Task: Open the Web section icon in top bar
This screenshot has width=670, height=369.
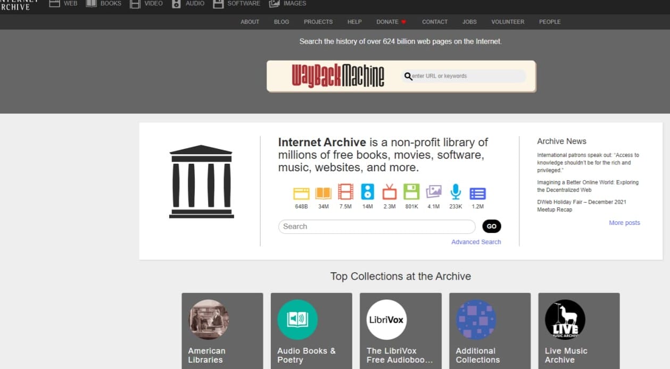Action: (54, 3)
